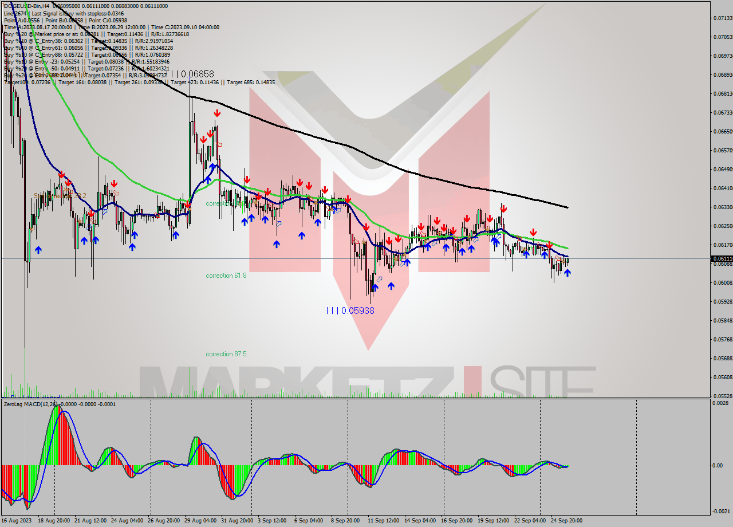Click the '26 Aug 20:00' time axis label

(x=164, y=521)
